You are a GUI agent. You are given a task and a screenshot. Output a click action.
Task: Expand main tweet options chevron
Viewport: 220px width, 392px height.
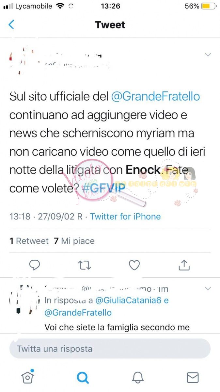(x=208, y=55)
